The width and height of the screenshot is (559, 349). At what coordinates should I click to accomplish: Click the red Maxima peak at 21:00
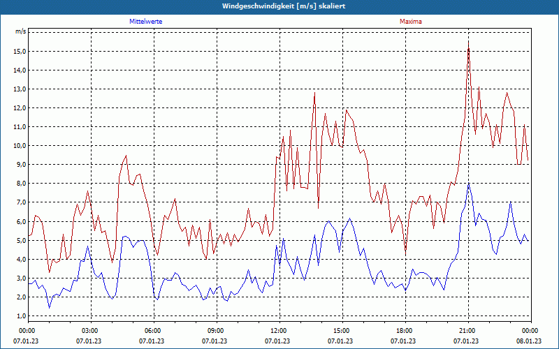coord(468,42)
